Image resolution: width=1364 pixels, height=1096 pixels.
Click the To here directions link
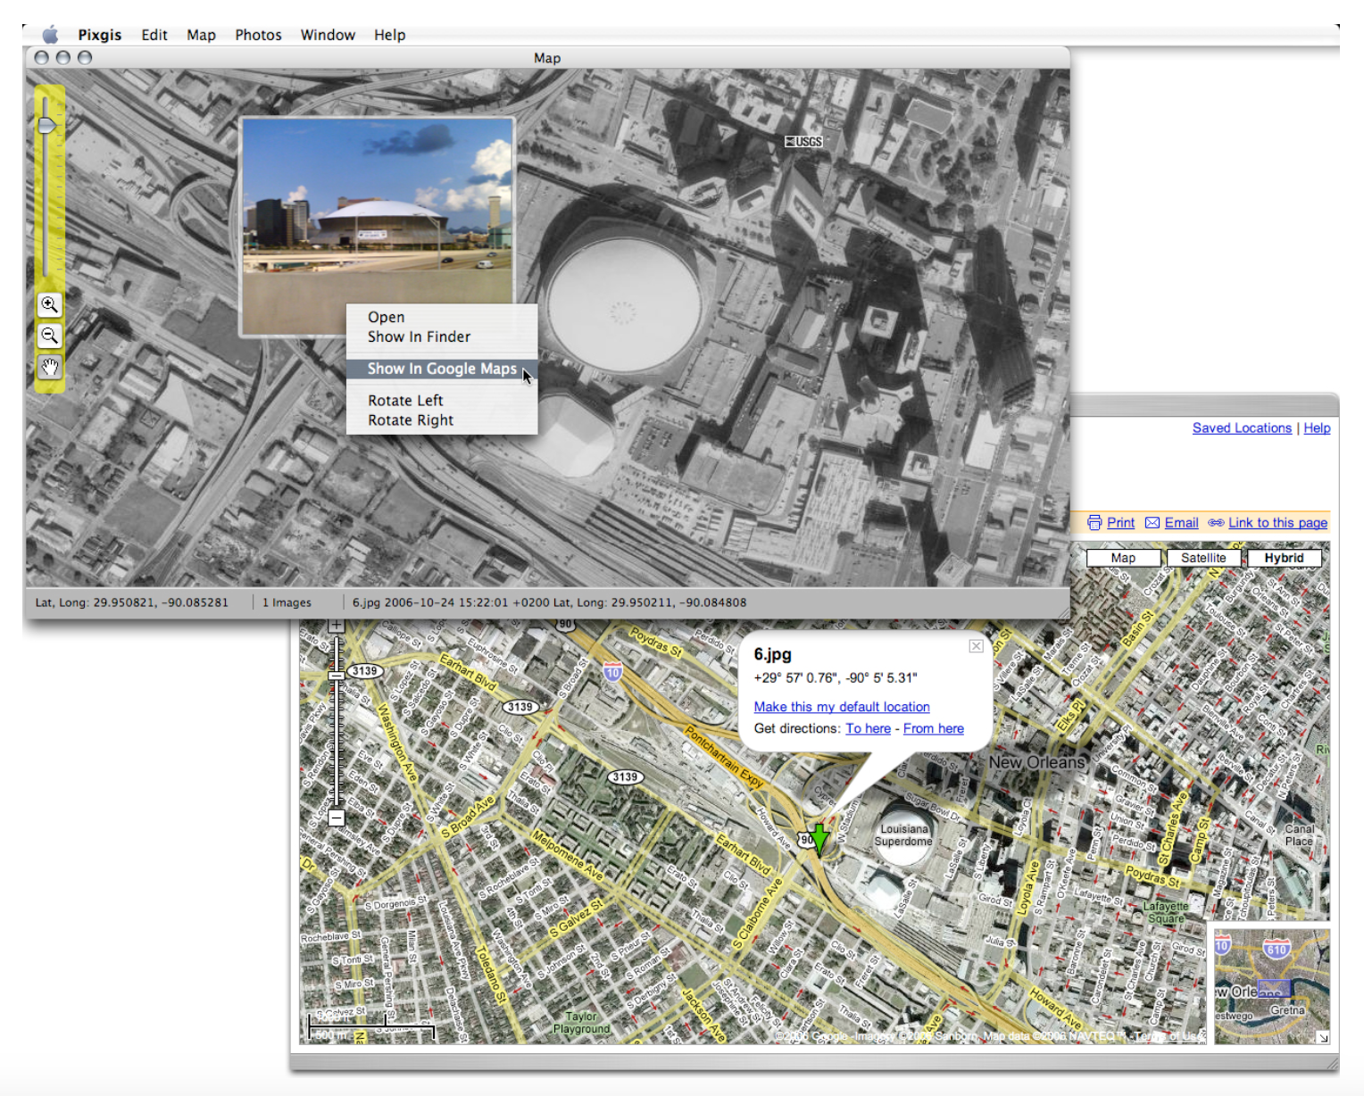868,728
